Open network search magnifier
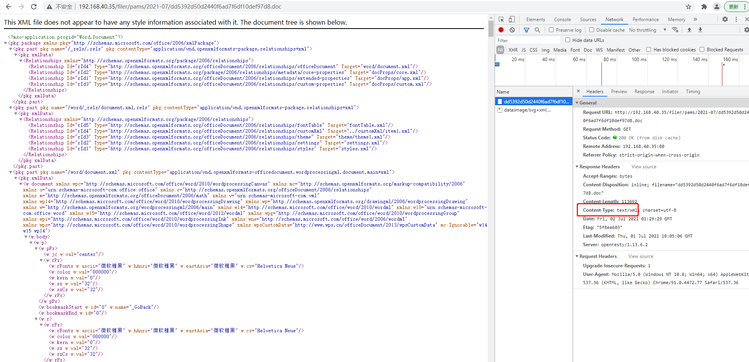The height and width of the screenshot is (362, 749). pos(537,30)
